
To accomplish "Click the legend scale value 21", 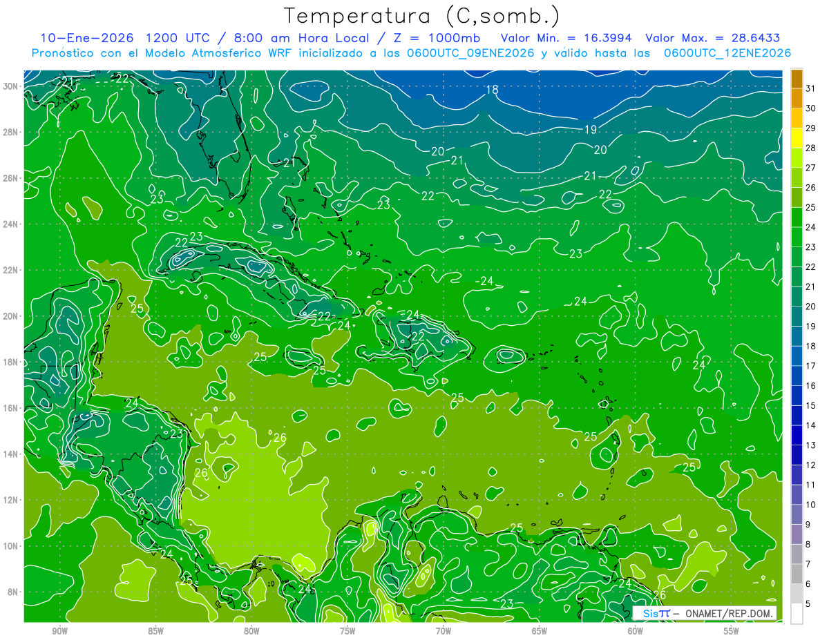I will [x=811, y=287].
